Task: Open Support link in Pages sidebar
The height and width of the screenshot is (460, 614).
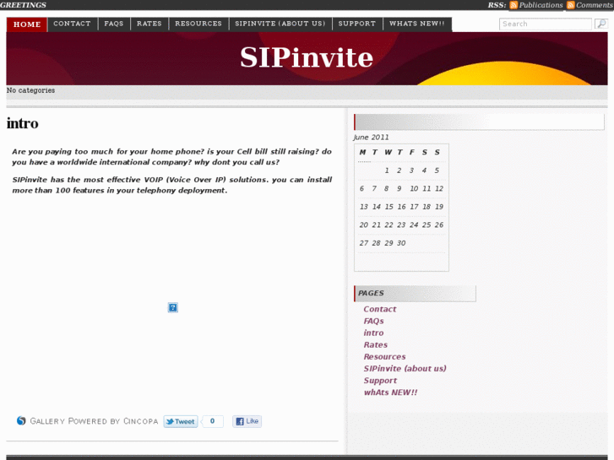Action: pos(380,381)
